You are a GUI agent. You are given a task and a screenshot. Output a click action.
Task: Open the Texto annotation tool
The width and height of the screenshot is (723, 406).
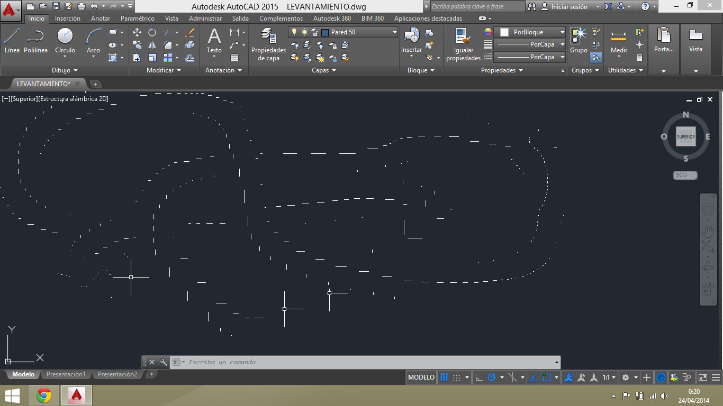(214, 41)
